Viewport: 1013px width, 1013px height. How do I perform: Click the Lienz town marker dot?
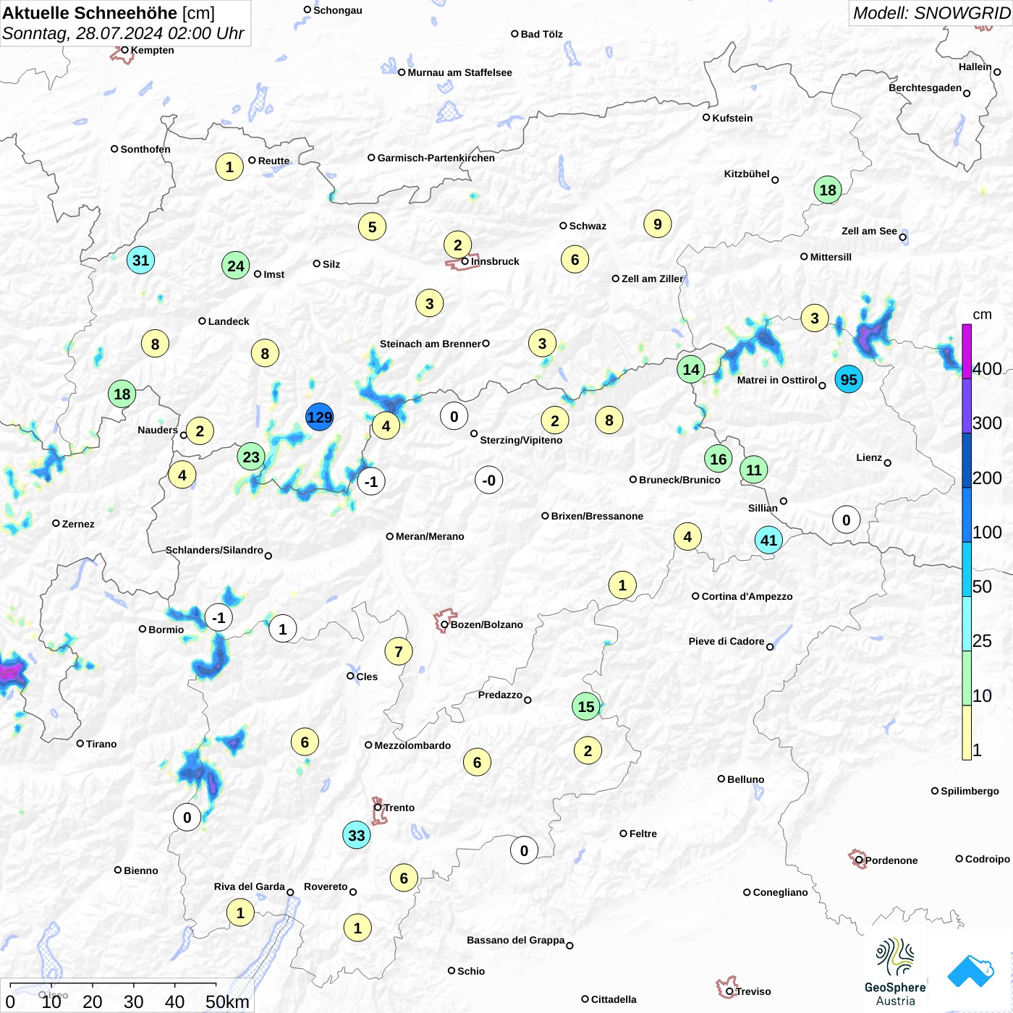(x=888, y=463)
